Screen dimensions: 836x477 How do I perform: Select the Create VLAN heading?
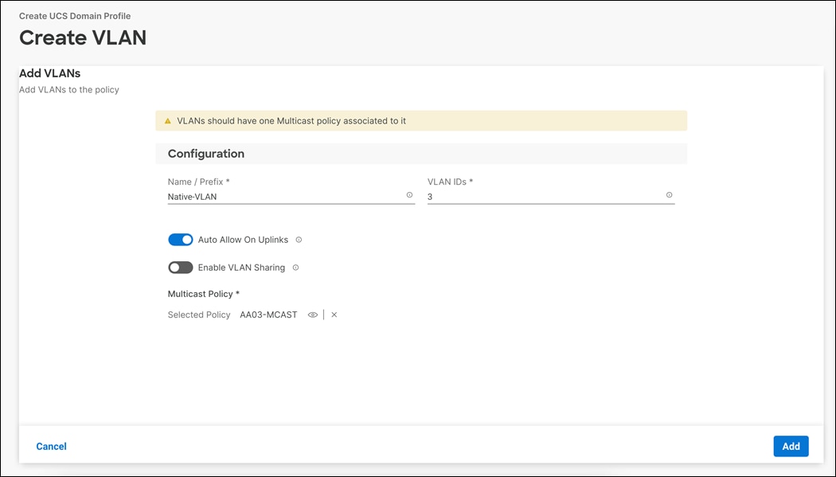pos(82,37)
